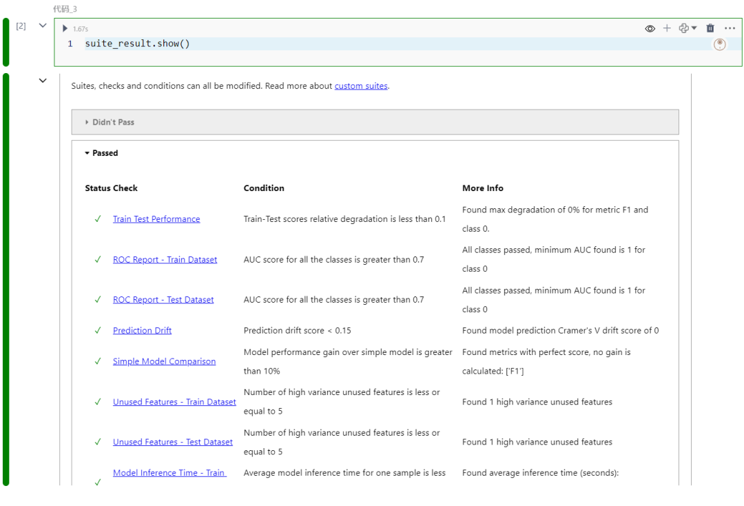View Unused Features - Train Dataset
Image resolution: width=744 pixels, height=506 pixels.
pyautogui.click(x=174, y=402)
